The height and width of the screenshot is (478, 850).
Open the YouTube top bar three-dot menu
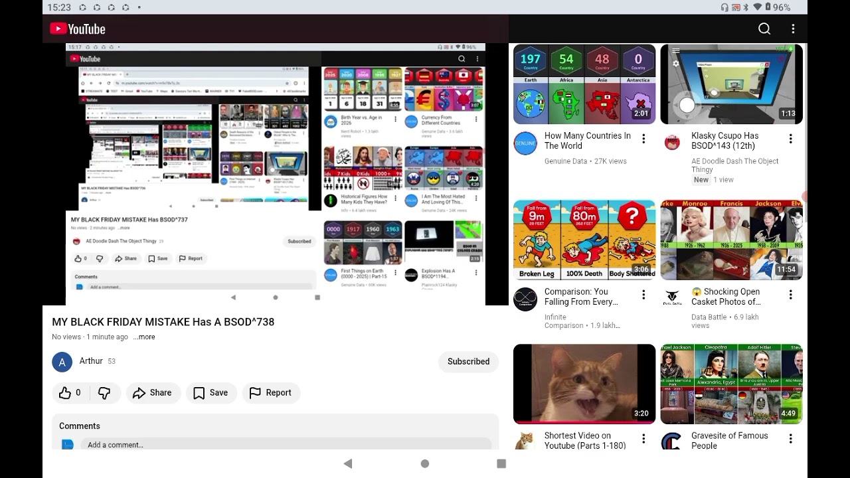click(793, 29)
